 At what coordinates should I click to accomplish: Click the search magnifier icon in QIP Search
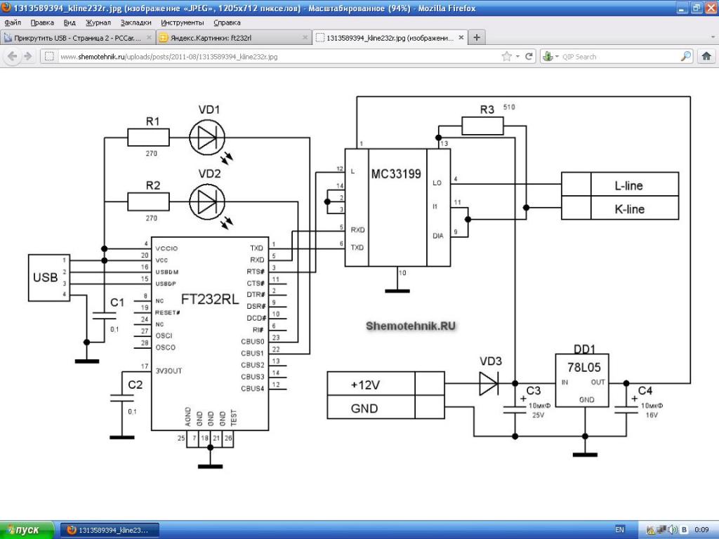point(685,57)
